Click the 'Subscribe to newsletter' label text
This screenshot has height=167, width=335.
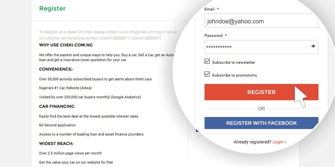click(x=234, y=62)
